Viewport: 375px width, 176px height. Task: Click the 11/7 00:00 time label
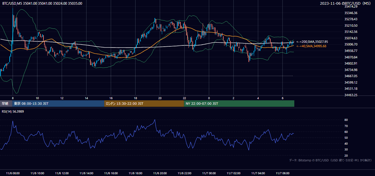209,173
